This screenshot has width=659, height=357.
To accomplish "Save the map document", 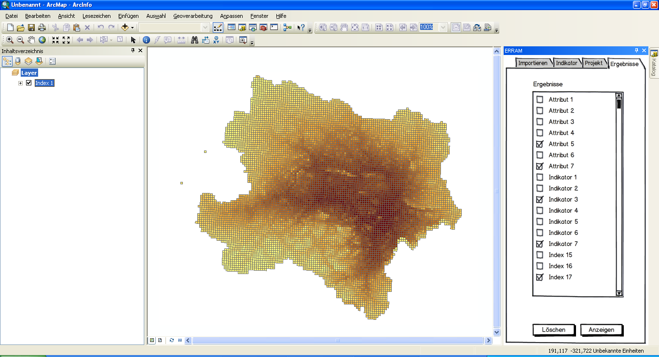I will click(31, 27).
